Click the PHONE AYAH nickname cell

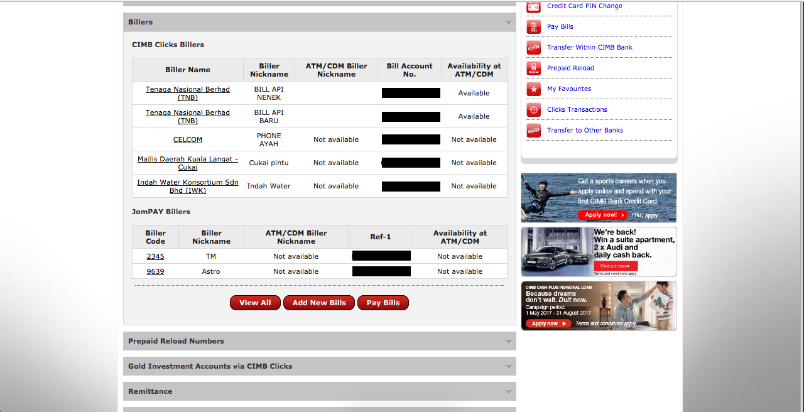tap(269, 139)
